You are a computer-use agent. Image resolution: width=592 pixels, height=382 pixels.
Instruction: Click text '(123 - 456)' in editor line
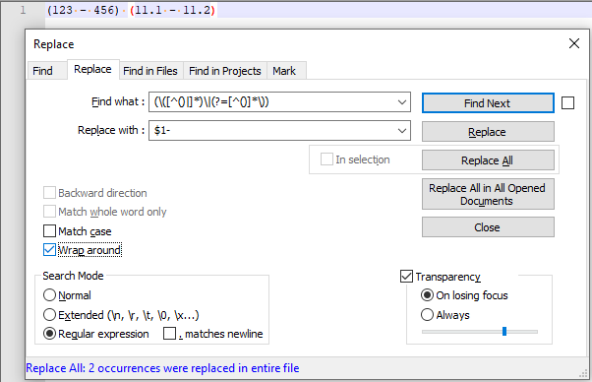83,10
